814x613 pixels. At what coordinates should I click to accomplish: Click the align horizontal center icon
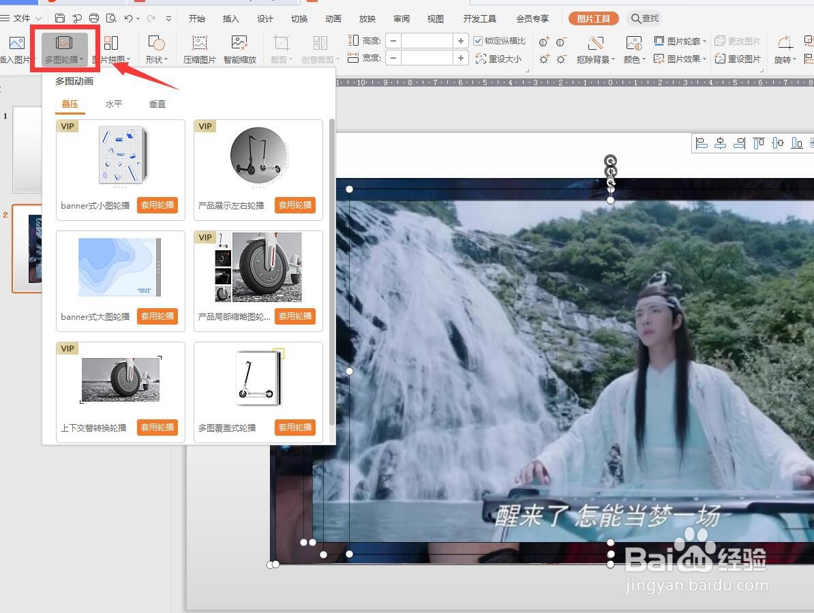721,143
